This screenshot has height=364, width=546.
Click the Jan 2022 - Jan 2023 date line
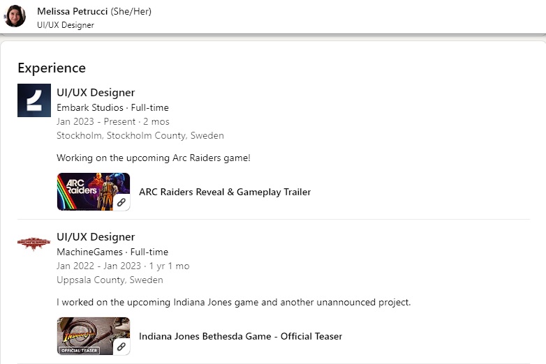[123, 266]
